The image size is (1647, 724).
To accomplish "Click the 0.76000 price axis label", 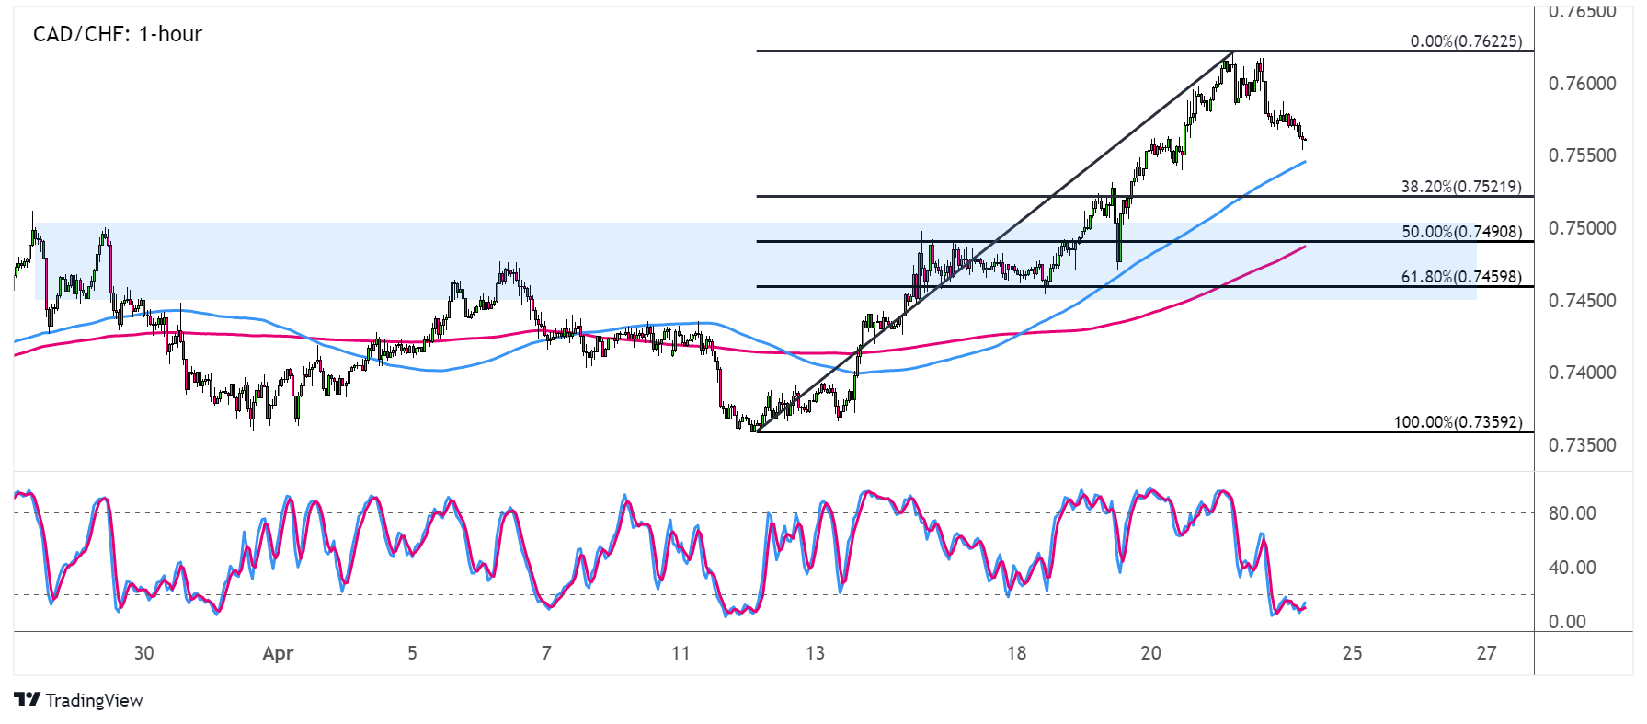I will 1582,84.
